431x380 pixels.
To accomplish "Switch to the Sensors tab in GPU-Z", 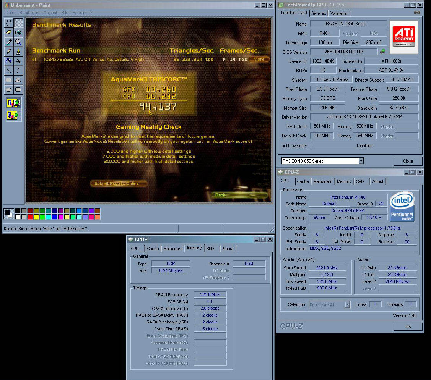I will [318, 13].
